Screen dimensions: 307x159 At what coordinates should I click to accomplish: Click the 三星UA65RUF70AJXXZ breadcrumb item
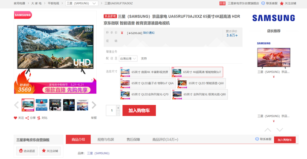pos(119,3)
